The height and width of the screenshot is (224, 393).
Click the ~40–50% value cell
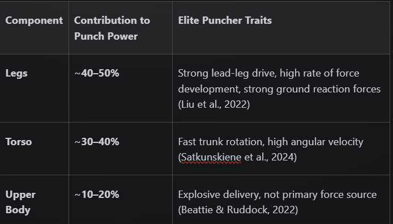click(97, 73)
